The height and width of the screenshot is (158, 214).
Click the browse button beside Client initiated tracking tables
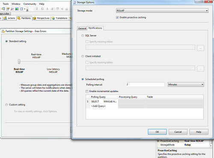200,69
